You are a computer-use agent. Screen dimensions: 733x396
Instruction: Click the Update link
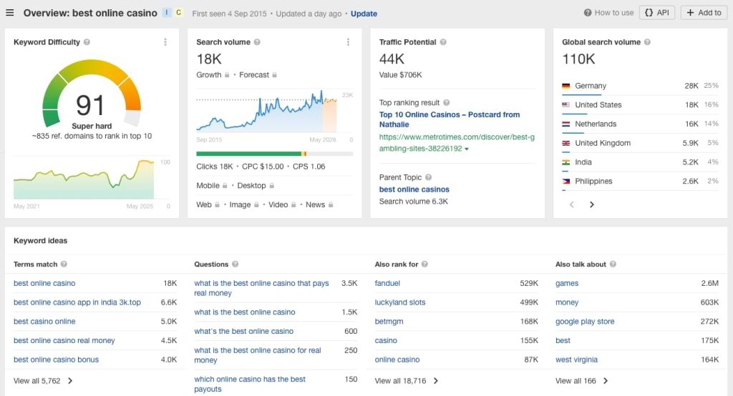(364, 14)
